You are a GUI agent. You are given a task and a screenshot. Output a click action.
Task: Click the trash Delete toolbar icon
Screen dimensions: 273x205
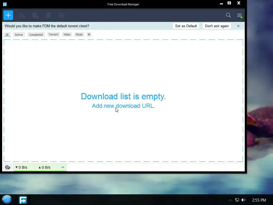(48, 15)
